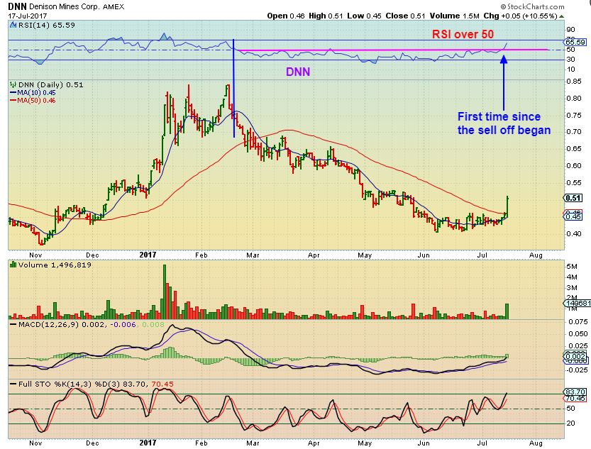Click the Mar label under the price panel
The image size is (591, 449).
coord(253,255)
